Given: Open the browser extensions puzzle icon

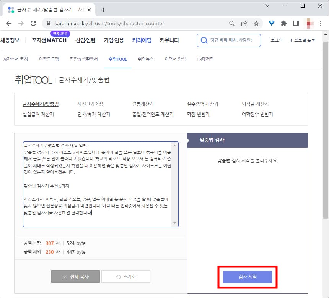Looking at the screenshot, I should pyautogui.click(x=283, y=23).
